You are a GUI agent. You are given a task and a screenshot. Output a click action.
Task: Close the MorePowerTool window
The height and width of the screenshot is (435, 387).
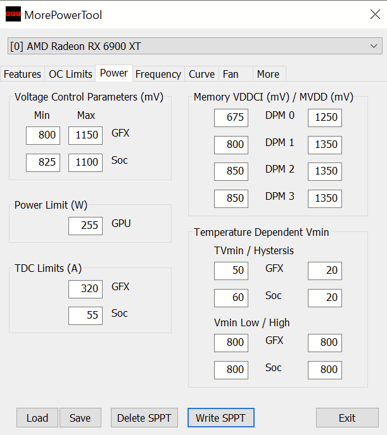pos(375,14)
